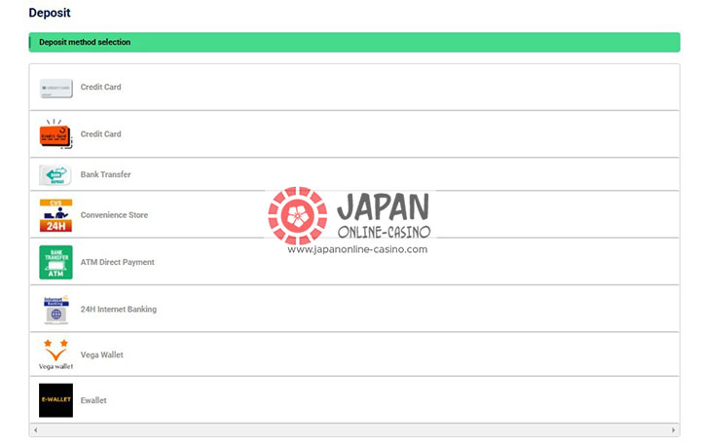Click the Vega wallet stars logo
The image size is (701, 446).
click(x=55, y=354)
